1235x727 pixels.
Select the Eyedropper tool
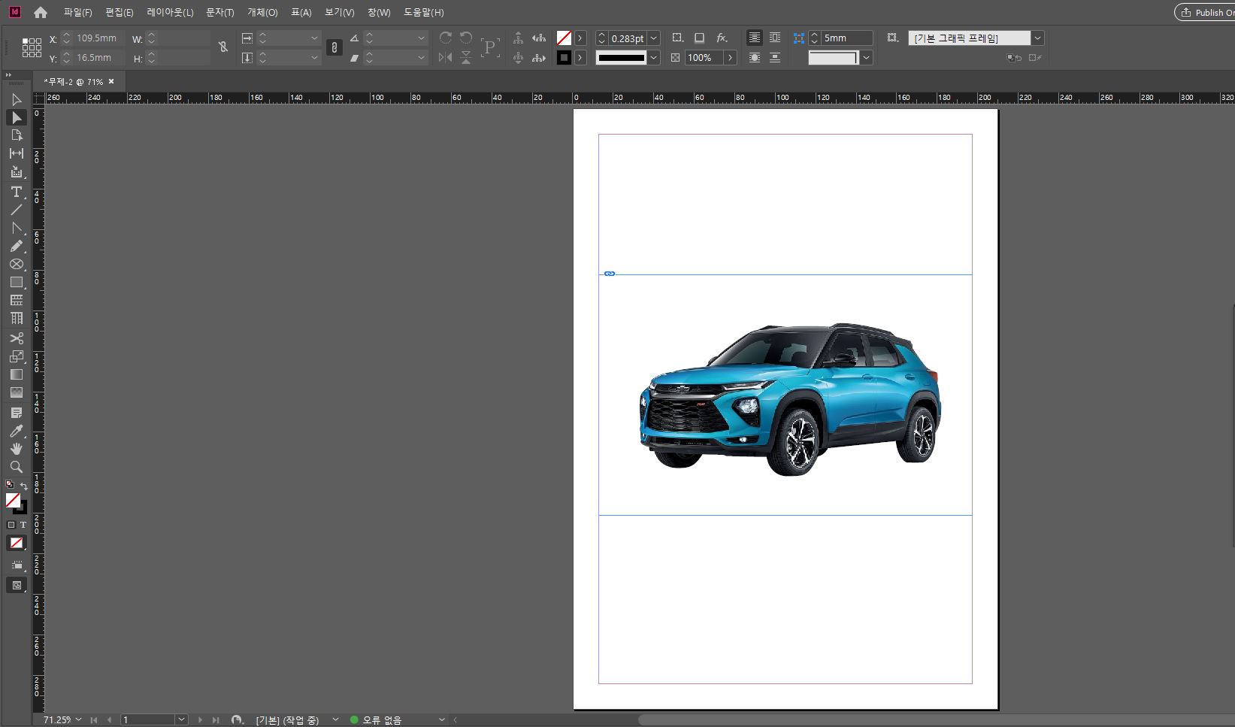(x=17, y=431)
